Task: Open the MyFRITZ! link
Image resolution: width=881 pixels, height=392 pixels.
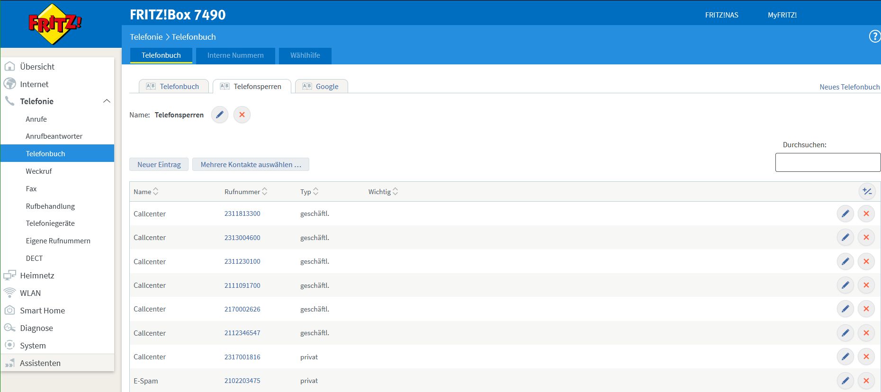Action: point(782,15)
